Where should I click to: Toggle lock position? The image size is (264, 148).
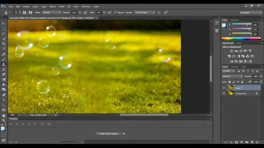pyautogui.click(x=238, y=82)
